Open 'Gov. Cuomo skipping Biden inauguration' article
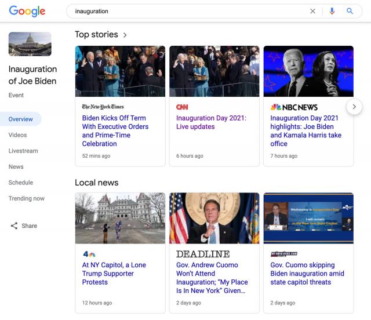 pyautogui.click(x=307, y=274)
